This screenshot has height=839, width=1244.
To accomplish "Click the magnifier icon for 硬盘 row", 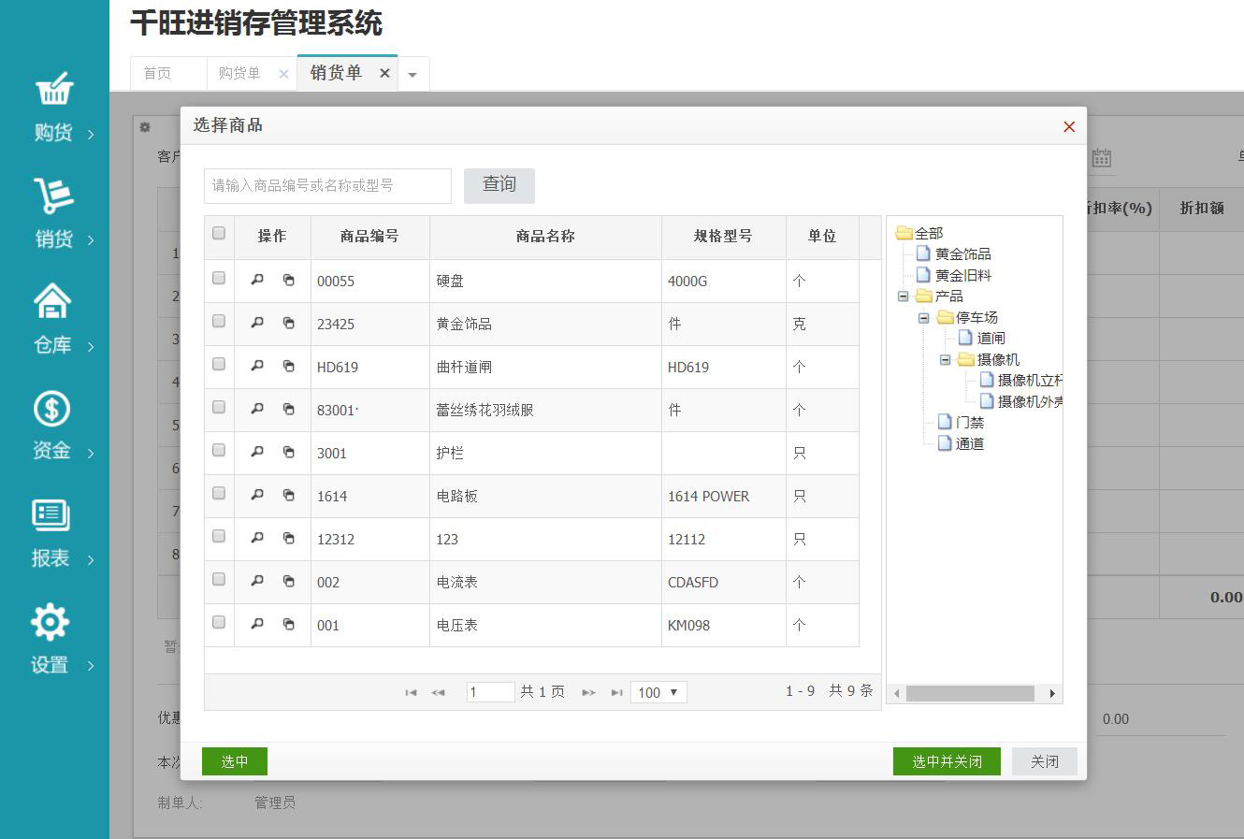I will [x=257, y=280].
